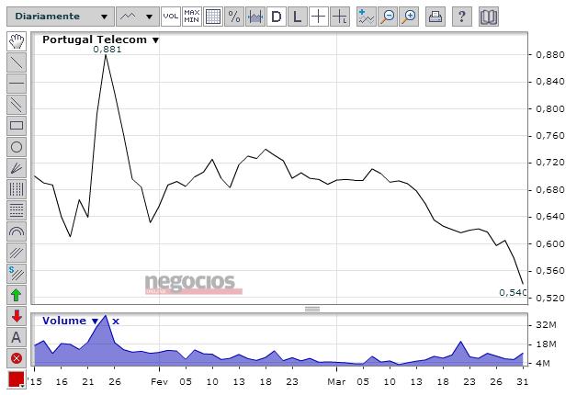Viewport: 588px width, 395px height.
Task: Select the horizontal dotted lines tool
Action: [17, 210]
